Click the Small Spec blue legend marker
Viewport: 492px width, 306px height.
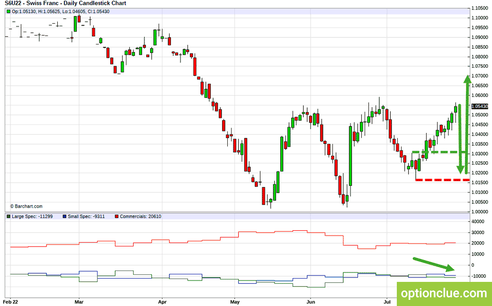point(64,216)
